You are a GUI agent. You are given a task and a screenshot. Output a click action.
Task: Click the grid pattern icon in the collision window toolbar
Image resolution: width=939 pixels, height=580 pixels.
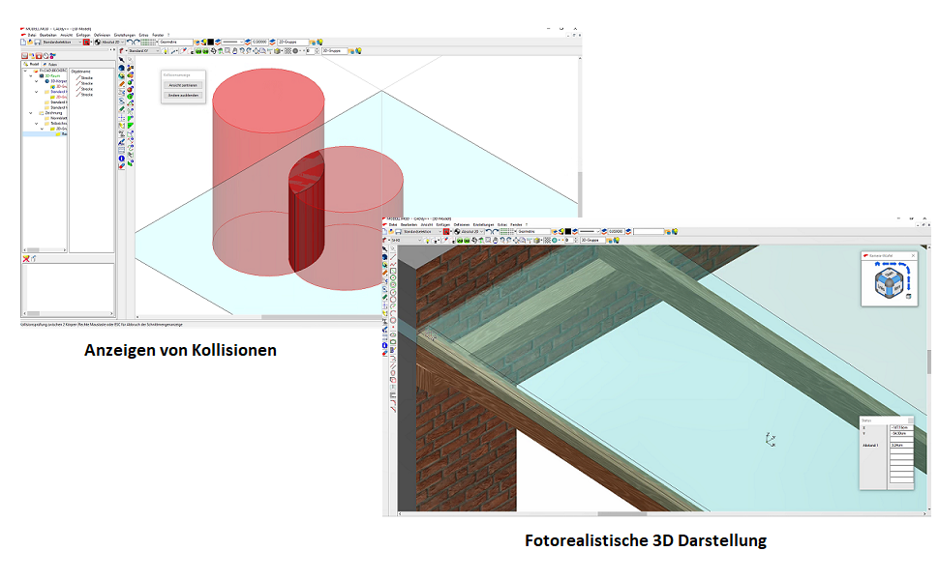click(x=148, y=42)
